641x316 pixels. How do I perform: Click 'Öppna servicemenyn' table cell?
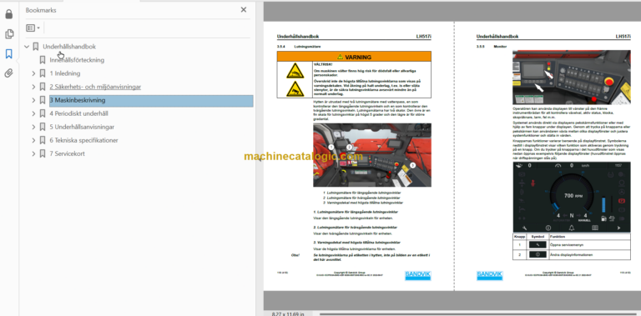coord(589,245)
